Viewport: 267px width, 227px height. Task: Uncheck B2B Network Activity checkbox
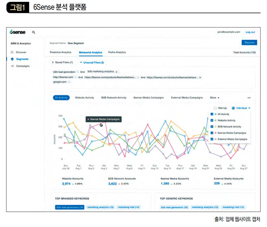pyautogui.click(x=212, y=127)
